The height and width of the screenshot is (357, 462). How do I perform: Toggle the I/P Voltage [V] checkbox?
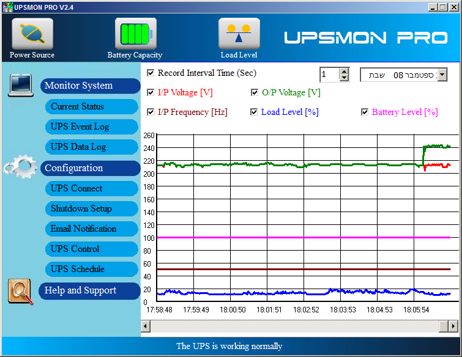point(151,92)
